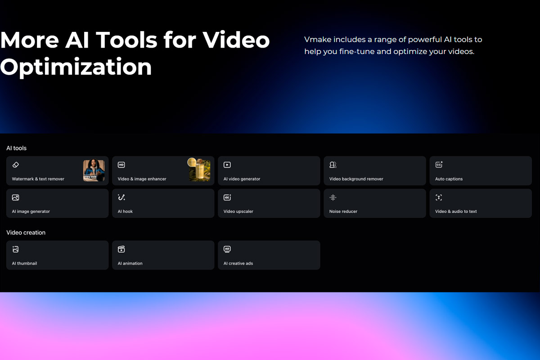Open the Video upscaler tool

(x=269, y=203)
